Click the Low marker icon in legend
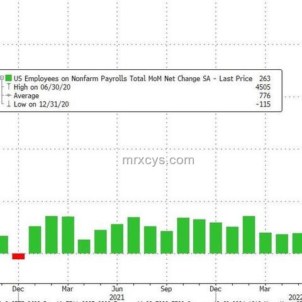The height and width of the screenshot is (302, 302). click(9, 104)
